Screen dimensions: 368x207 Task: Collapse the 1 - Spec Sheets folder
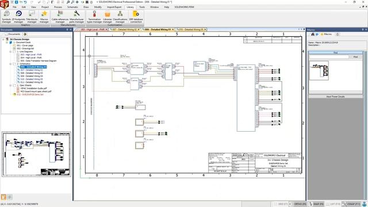(x=10, y=86)
